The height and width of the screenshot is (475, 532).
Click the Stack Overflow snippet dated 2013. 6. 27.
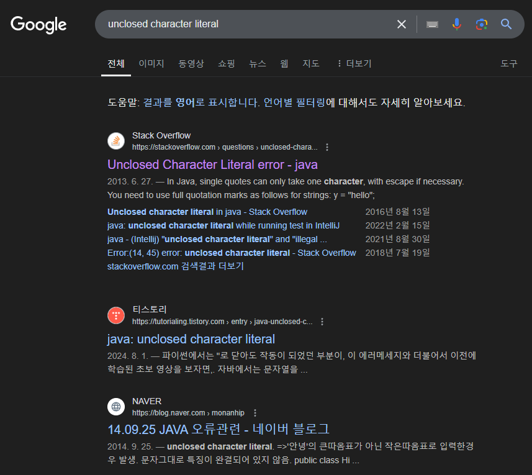[x=286, y=188]
